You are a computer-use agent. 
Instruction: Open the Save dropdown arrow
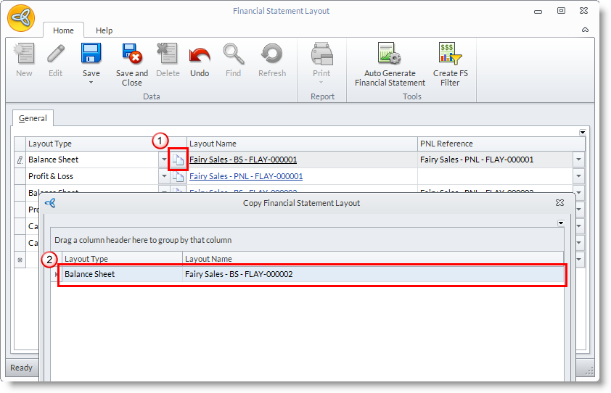tap(91, 83)
